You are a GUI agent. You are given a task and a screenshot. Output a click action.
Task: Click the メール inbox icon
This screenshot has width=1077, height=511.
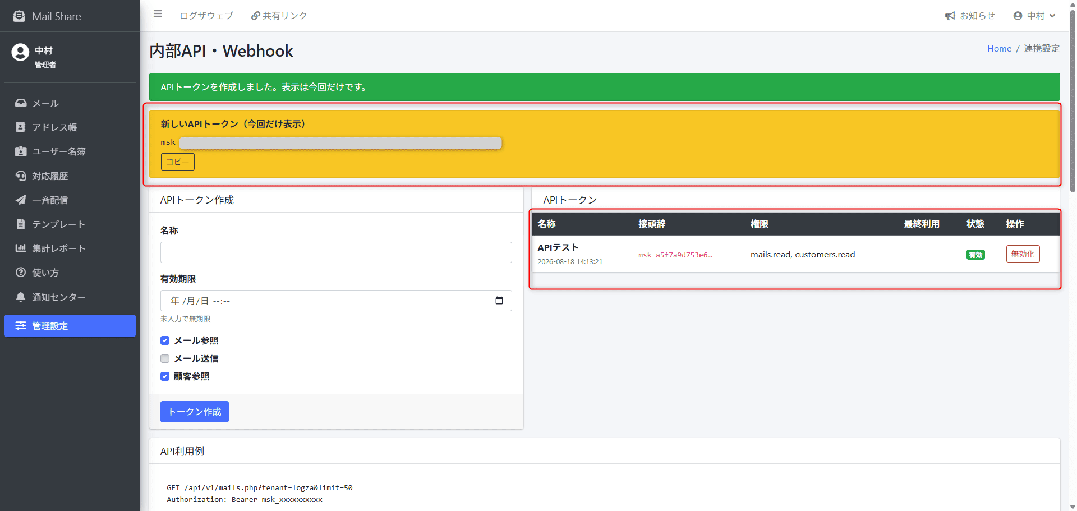[21, 103]
